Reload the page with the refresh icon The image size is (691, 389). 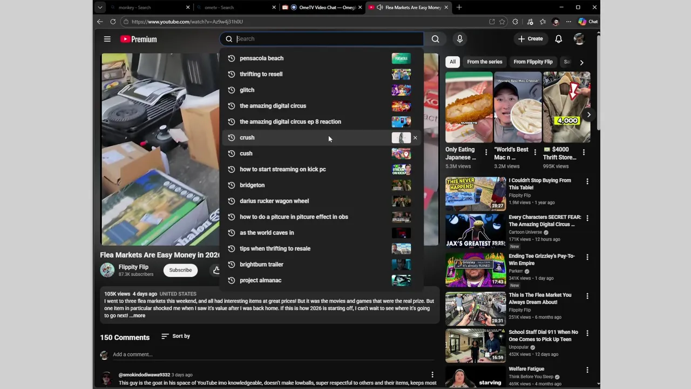pyautogui.click(x=113, y=22)
